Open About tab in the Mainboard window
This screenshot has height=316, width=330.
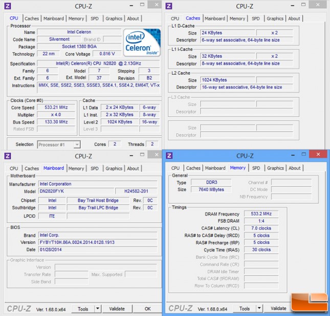[133, 168]
